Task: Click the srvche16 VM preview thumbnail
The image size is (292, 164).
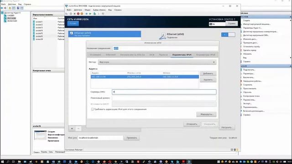Action: (x=40, y=135)
